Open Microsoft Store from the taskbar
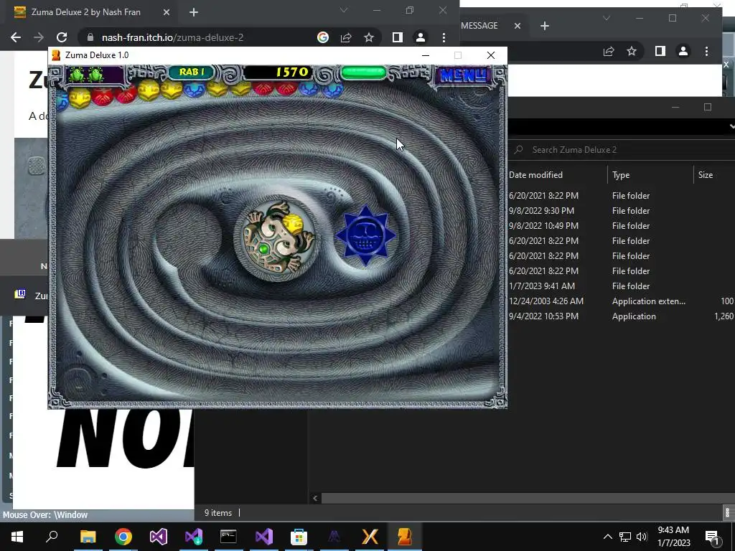Screen dimensions: 735x551 click(299, 536)
